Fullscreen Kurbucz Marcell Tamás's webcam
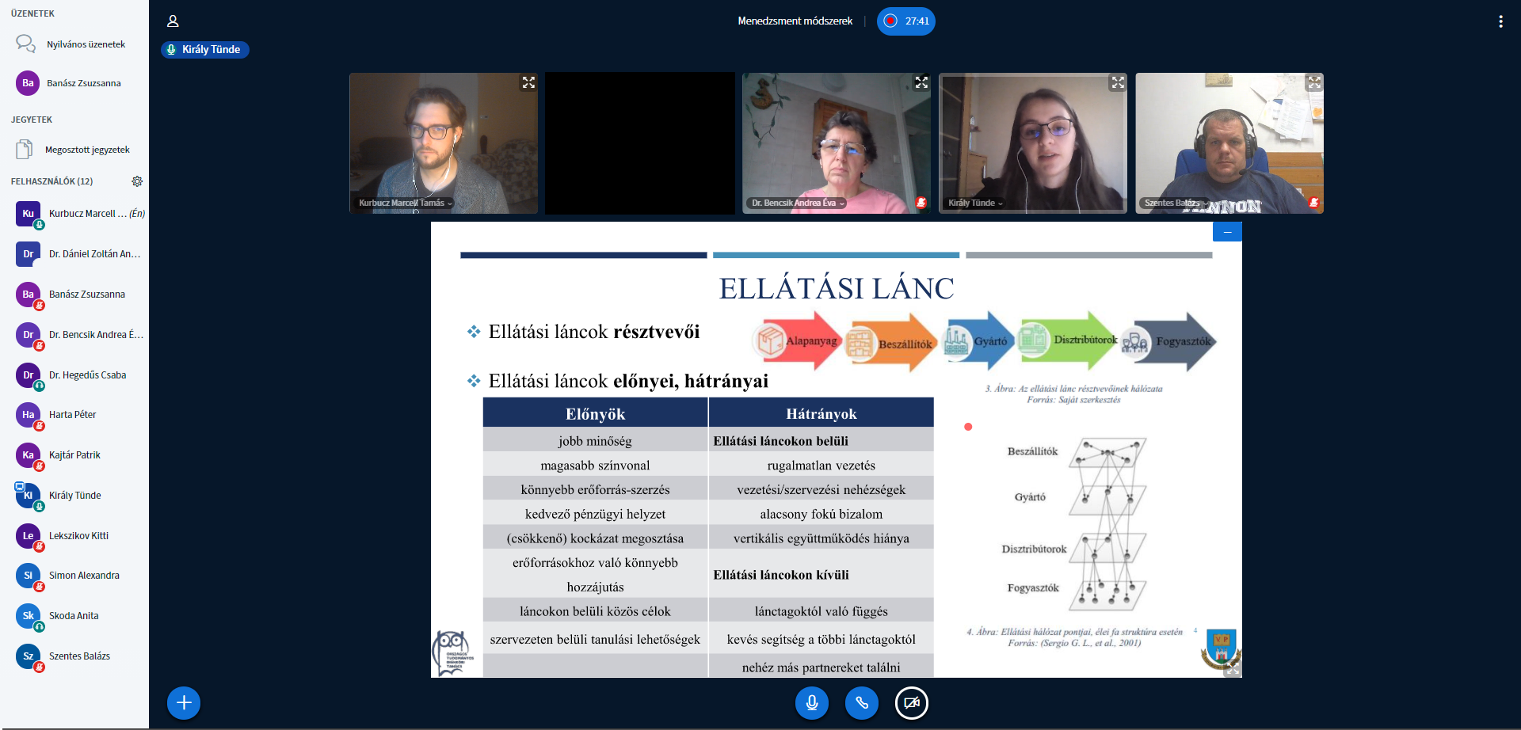 pyautogui.click(x=528, y=82)
